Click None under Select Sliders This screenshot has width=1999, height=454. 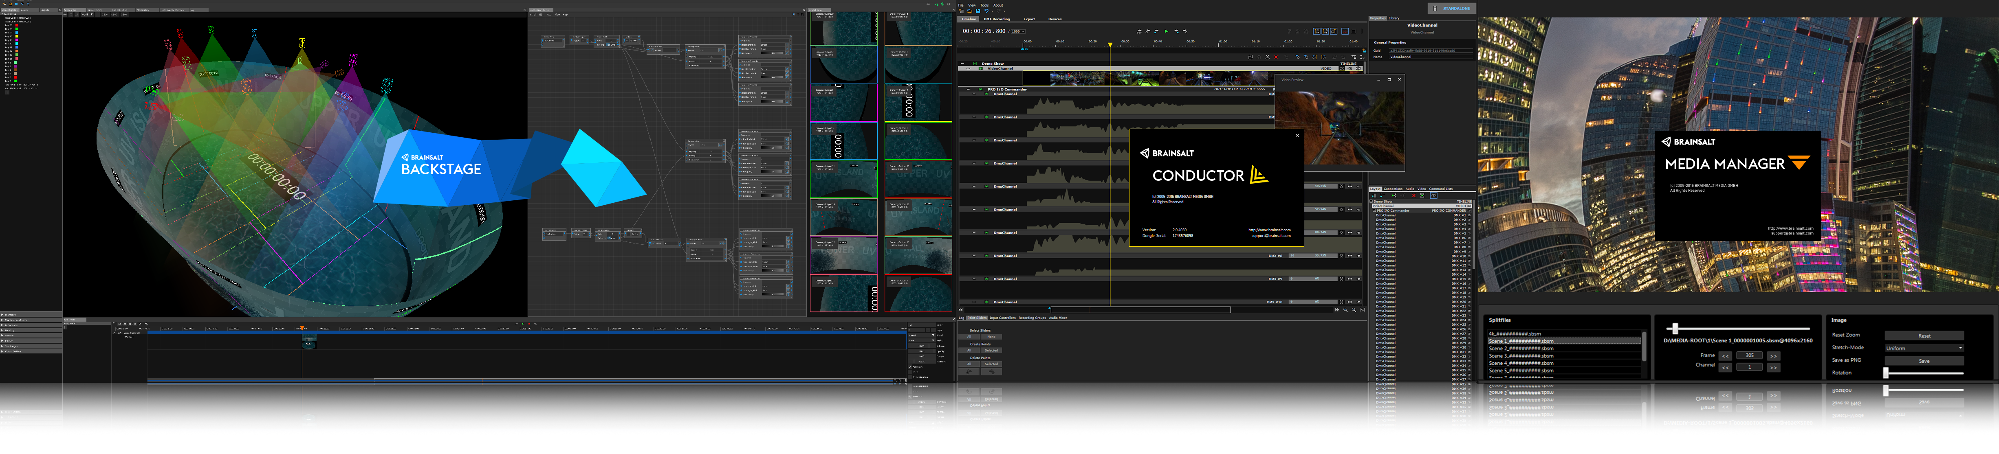coord(991,337)
